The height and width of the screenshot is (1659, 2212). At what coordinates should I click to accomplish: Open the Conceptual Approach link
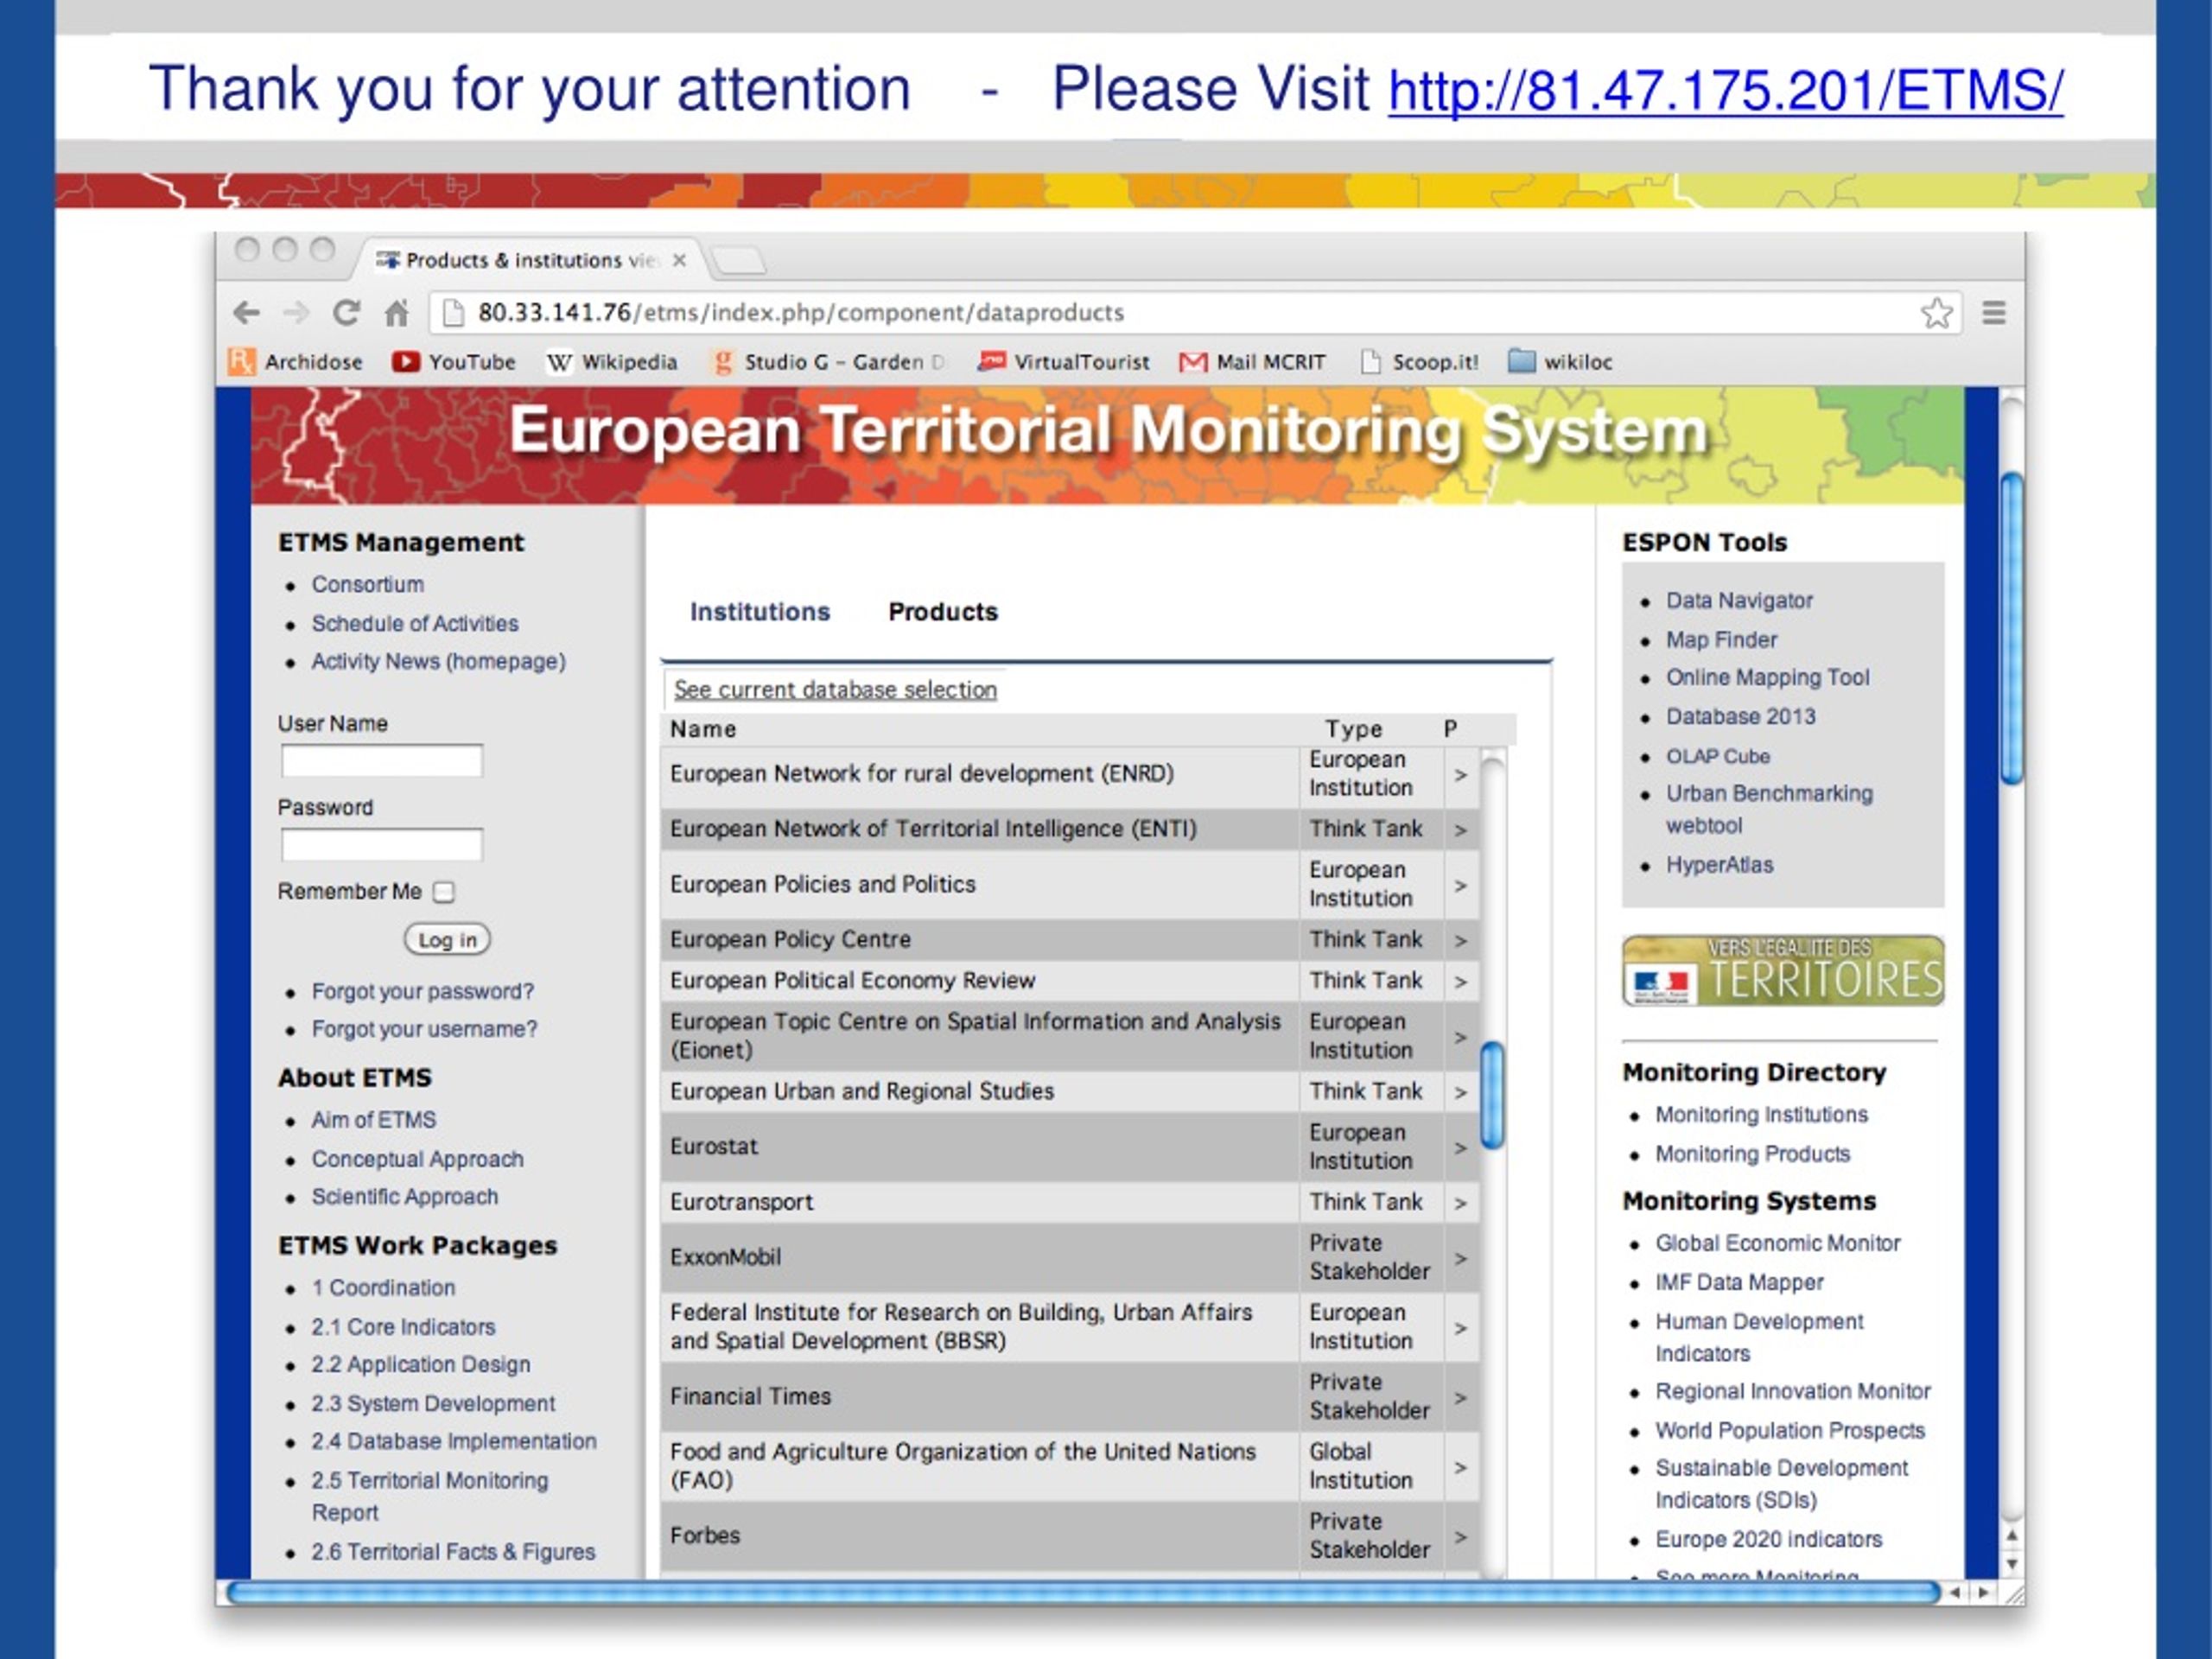pos(417,1160)
